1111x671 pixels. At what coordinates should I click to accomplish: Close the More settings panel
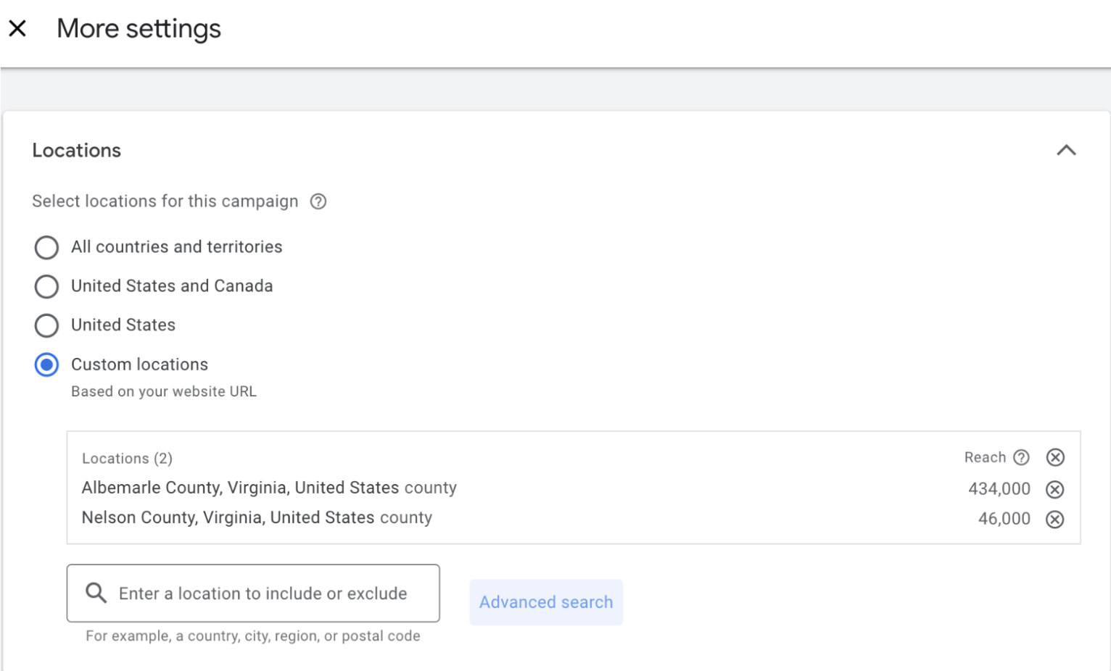(x=17, y=28)
